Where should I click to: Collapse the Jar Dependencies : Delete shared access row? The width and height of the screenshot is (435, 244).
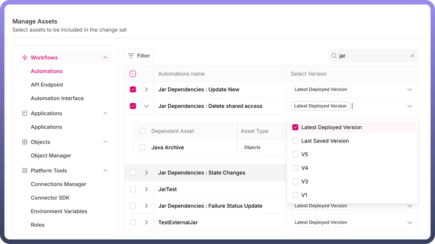click(x=146, y=106)
